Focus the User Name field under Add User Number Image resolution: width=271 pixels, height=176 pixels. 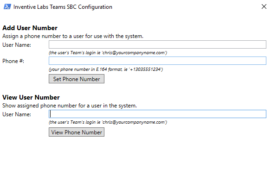click(x=157, y=44)
